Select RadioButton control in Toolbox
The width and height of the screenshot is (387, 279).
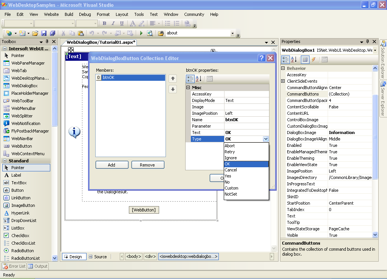click(22, 251)
